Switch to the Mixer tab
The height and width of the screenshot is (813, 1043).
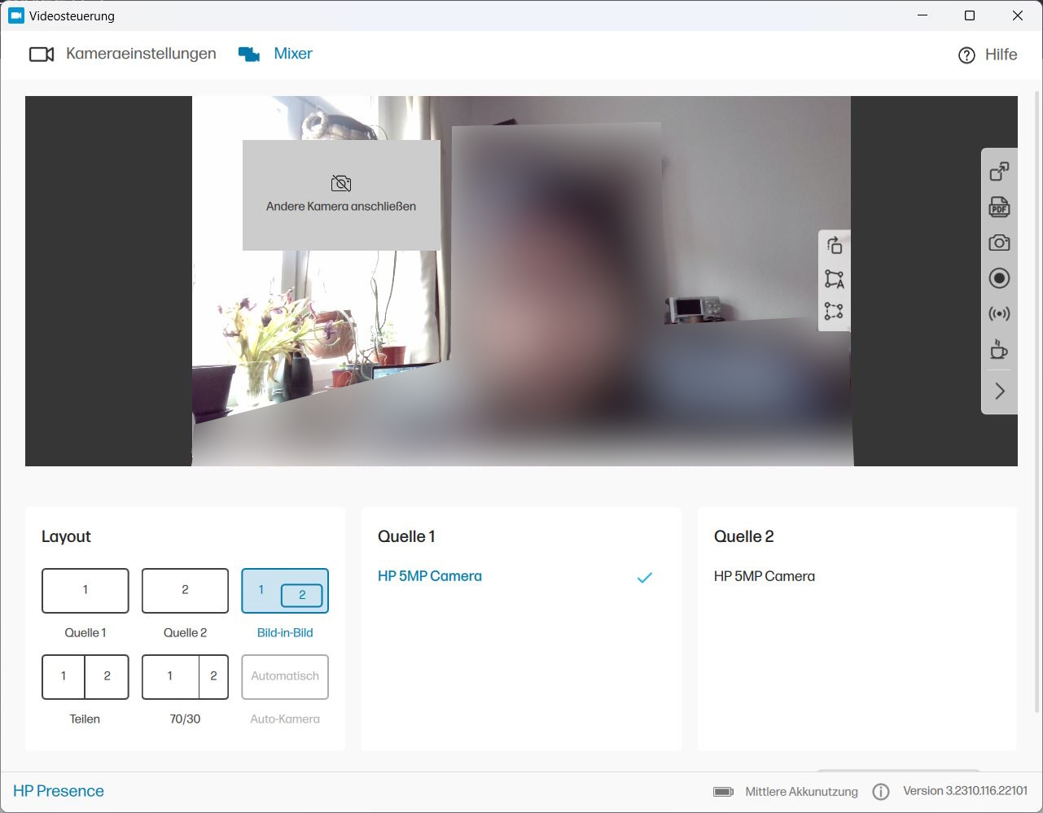tap(275, 54)
